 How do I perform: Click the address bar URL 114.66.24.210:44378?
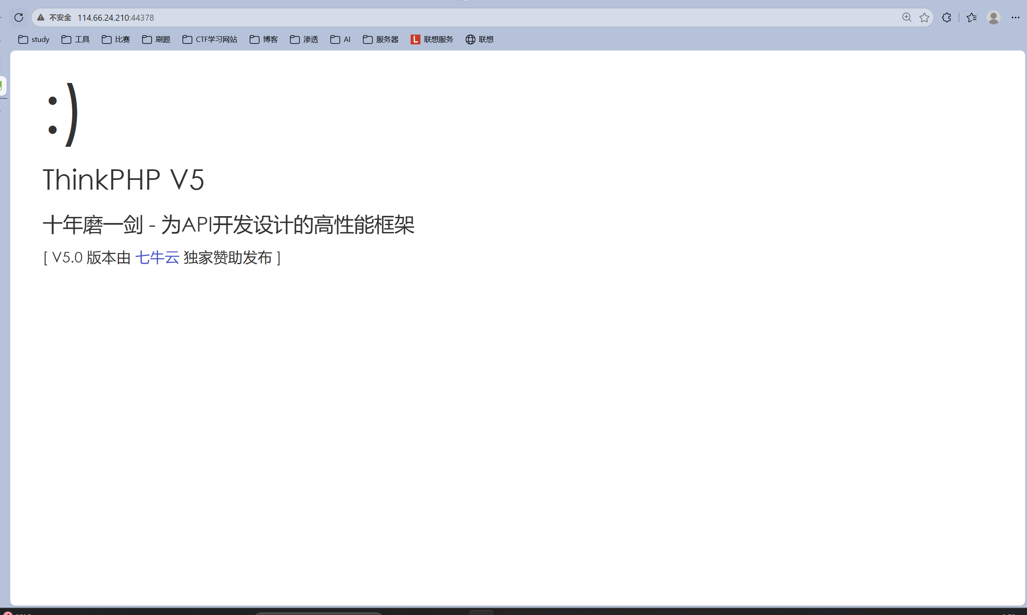pos(116,18)
